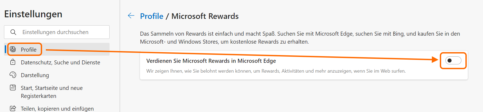Click the magnifier icon in settings search
Viewport: 483px width, 112px height.
[13, 32]
